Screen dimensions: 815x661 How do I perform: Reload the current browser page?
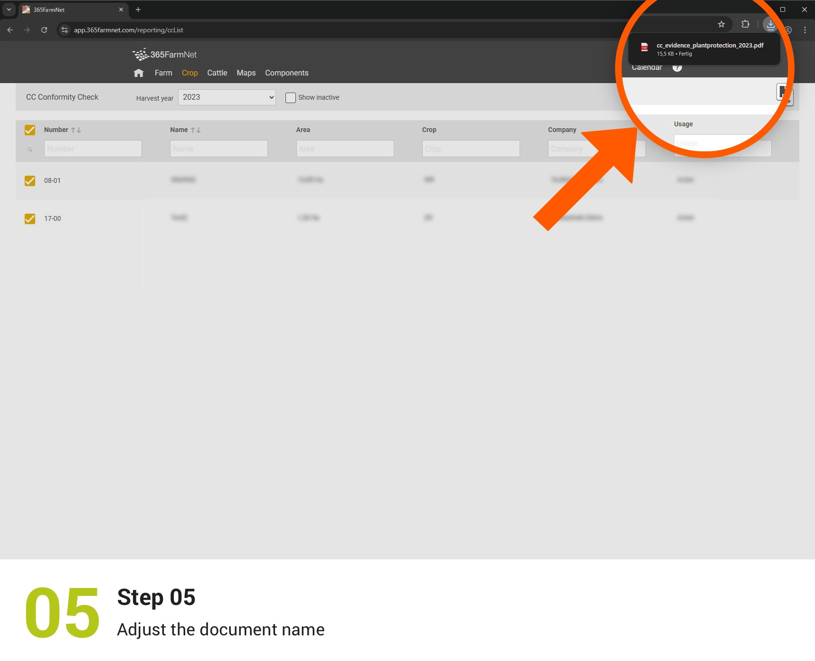point(44,30)
